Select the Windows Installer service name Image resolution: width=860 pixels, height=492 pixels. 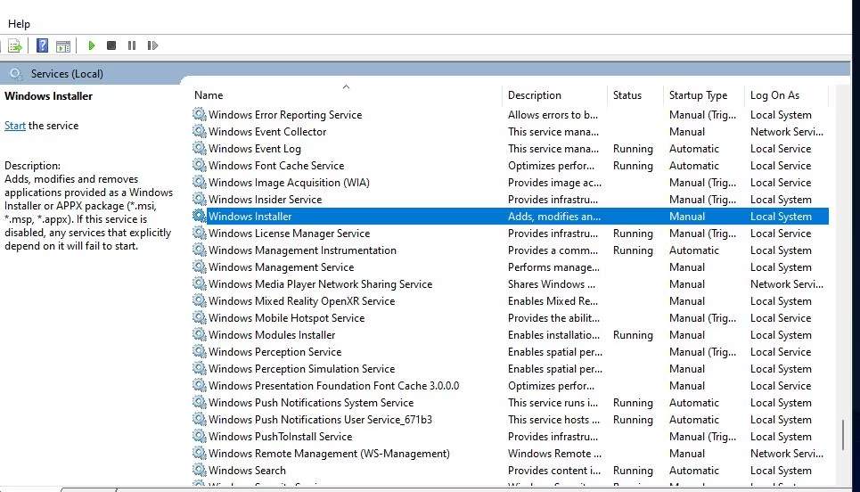click(x=250, y=217)
